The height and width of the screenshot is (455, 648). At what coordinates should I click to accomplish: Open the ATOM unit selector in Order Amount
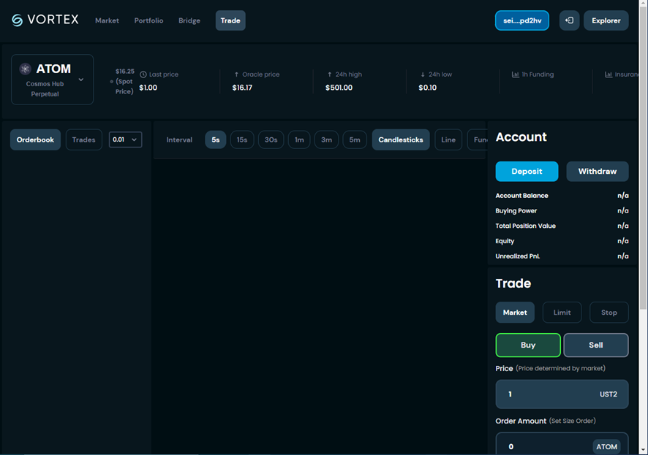tap(606, 447)
